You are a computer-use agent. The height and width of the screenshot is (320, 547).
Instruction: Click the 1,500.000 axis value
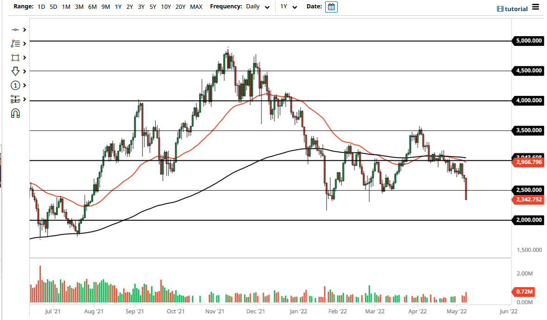(x=529, y=250)
